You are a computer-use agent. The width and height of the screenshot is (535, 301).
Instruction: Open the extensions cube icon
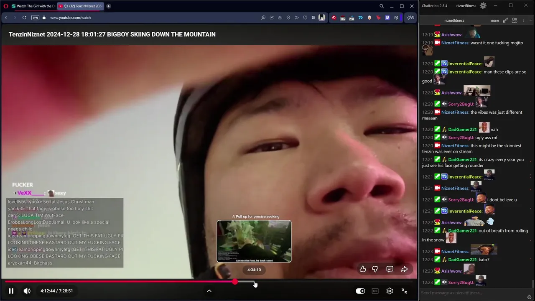(396, 18)
